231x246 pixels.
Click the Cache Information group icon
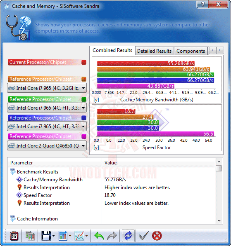(x=13, y=218)
